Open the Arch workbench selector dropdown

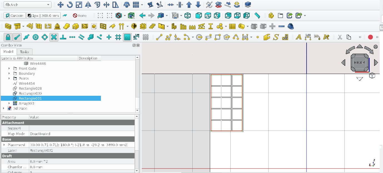(x=28, y=5)
